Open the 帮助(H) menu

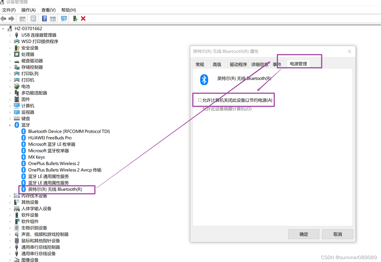click(x=69, y=10)
